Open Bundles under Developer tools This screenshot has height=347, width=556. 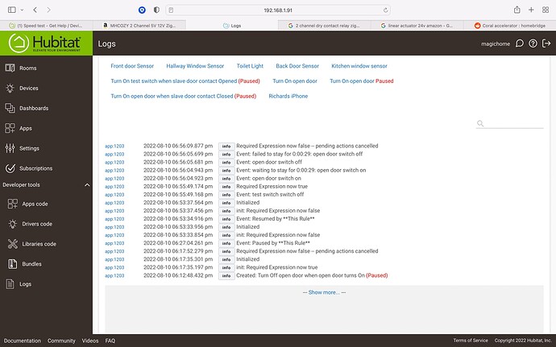pyautogui.click(x=31, y=264)
